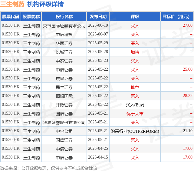The width and height of the screenshot is (194, 171).
Task: Click the 2025-04-15 date cell
Action: pos(98,157)
